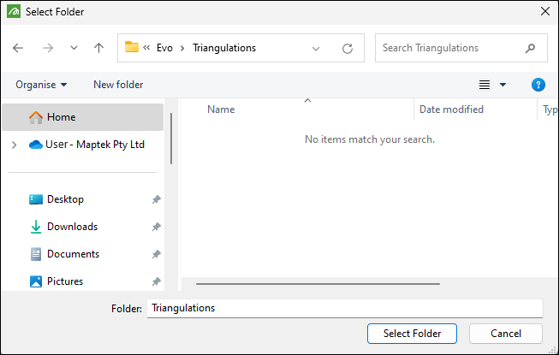This screenshot has width=559, height=355.
Task: Open recent locations dropdown arrow
Action: [x=74, y=48]
